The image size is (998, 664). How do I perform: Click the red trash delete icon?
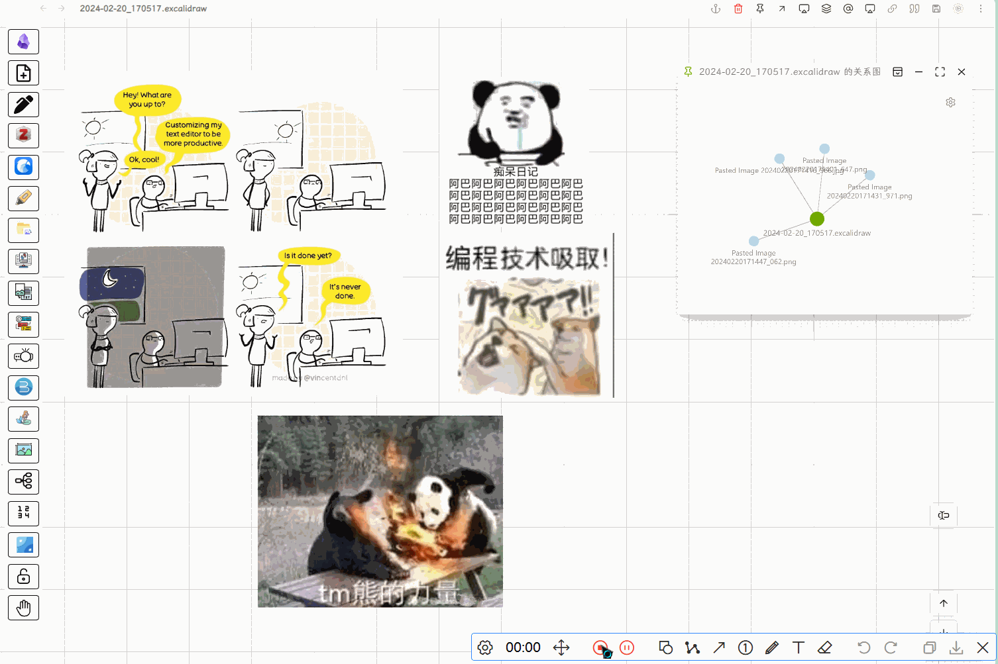tap(738, 9)
